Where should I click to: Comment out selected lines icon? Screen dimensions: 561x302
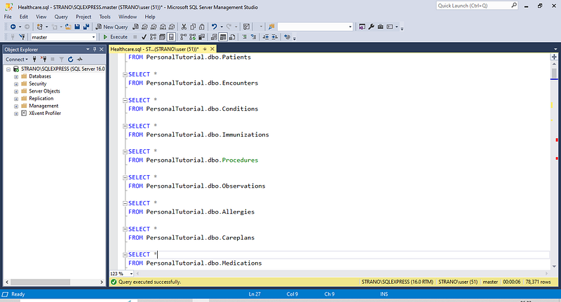pyautogui.click(x=244, y=37)
